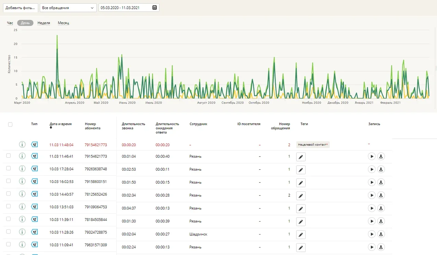Open info icon for 11.03 11:48:04 call
437x255 pixels.
pos(22,144)
